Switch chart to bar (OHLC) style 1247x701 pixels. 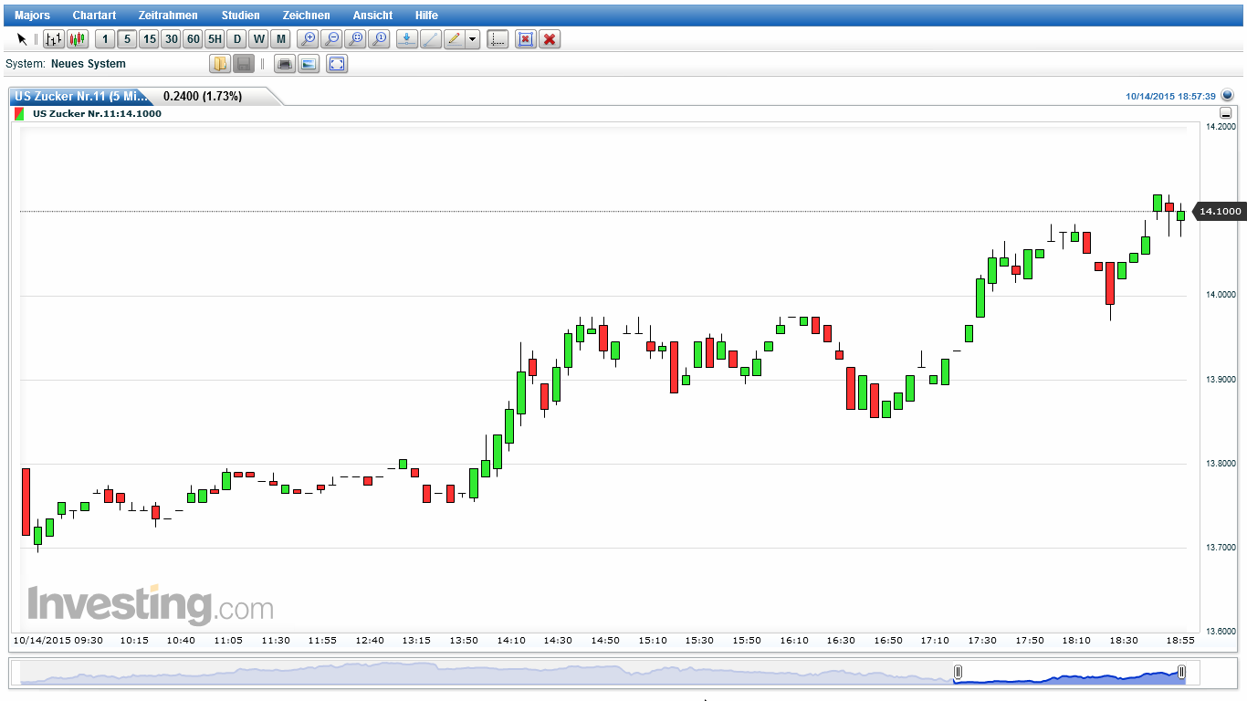coord(54,39)
